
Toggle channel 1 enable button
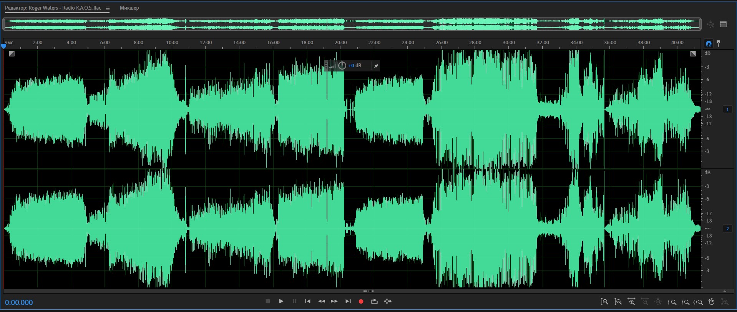point(727,110)
